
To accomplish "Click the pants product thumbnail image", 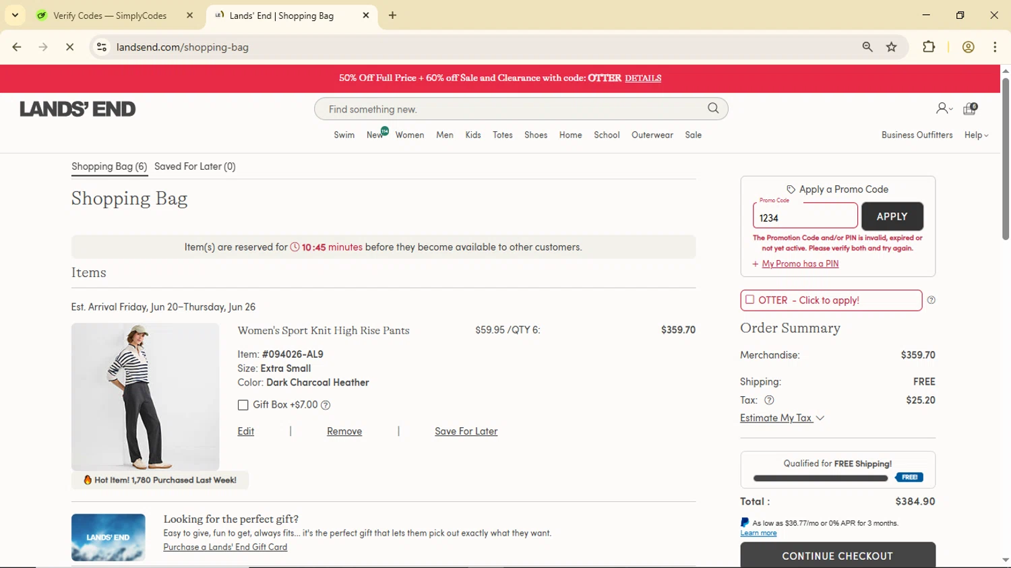I will 146,397.
